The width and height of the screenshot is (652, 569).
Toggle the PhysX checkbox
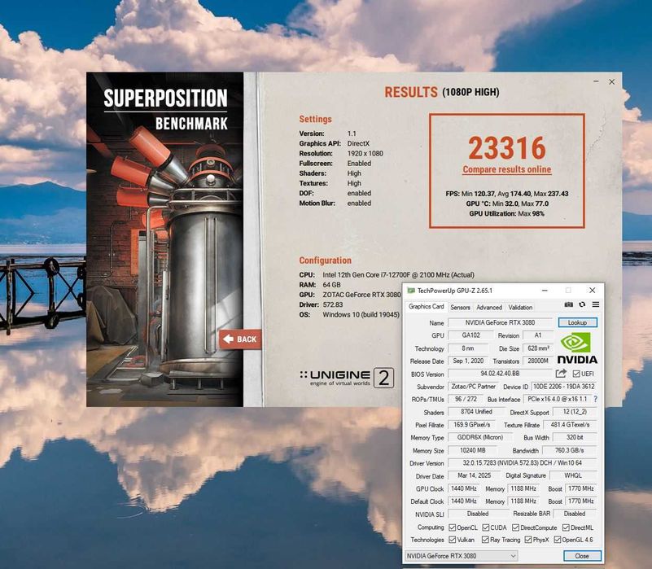point(528,540)
